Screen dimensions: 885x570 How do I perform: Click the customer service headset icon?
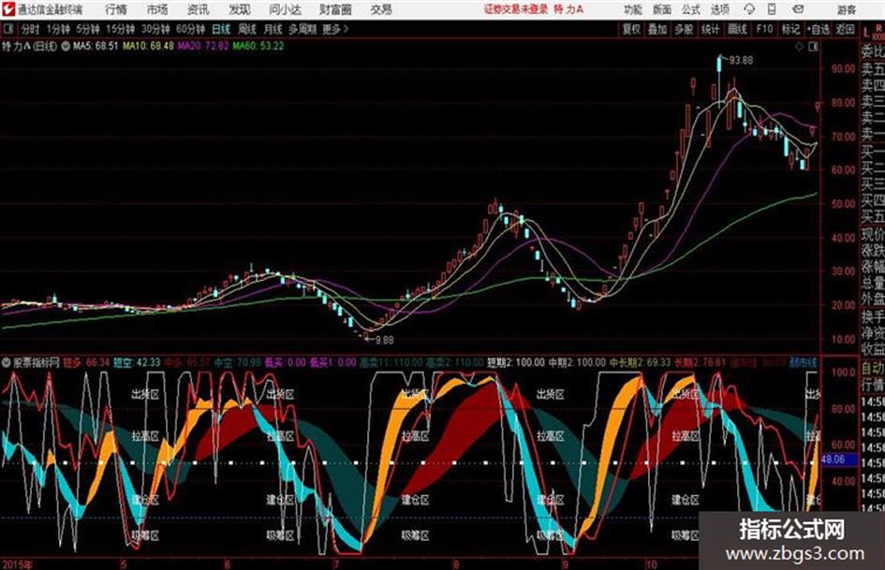point(749,9)
